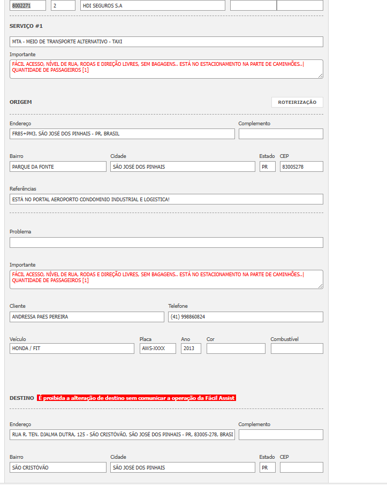Click the red destination change warning banner
The width and height of the screenshot is (387, 485).
point(136,398)
